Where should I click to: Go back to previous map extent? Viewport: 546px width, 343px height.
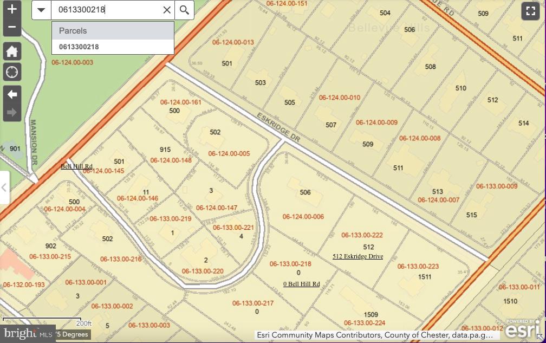point(12,94)
